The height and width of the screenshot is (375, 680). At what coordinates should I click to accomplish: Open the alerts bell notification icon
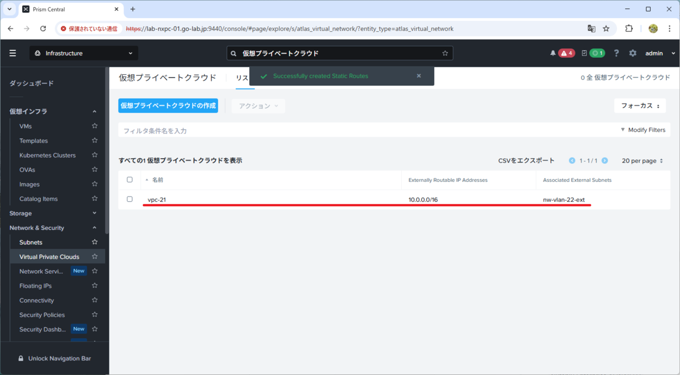coord(553,53)
